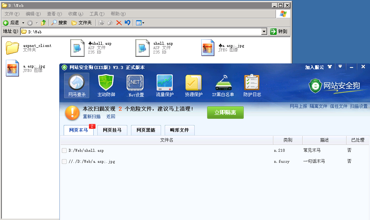The height and width of the screenshot is (220, 370).
Task: Select the aspnet_client folder icon
Action: (12, 48)
